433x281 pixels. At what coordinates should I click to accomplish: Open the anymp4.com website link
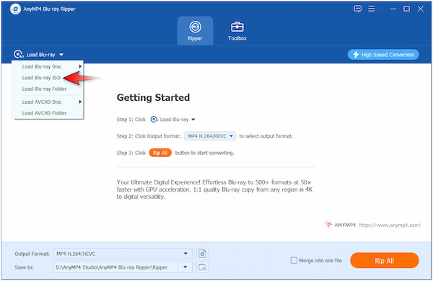click(390, 225)
